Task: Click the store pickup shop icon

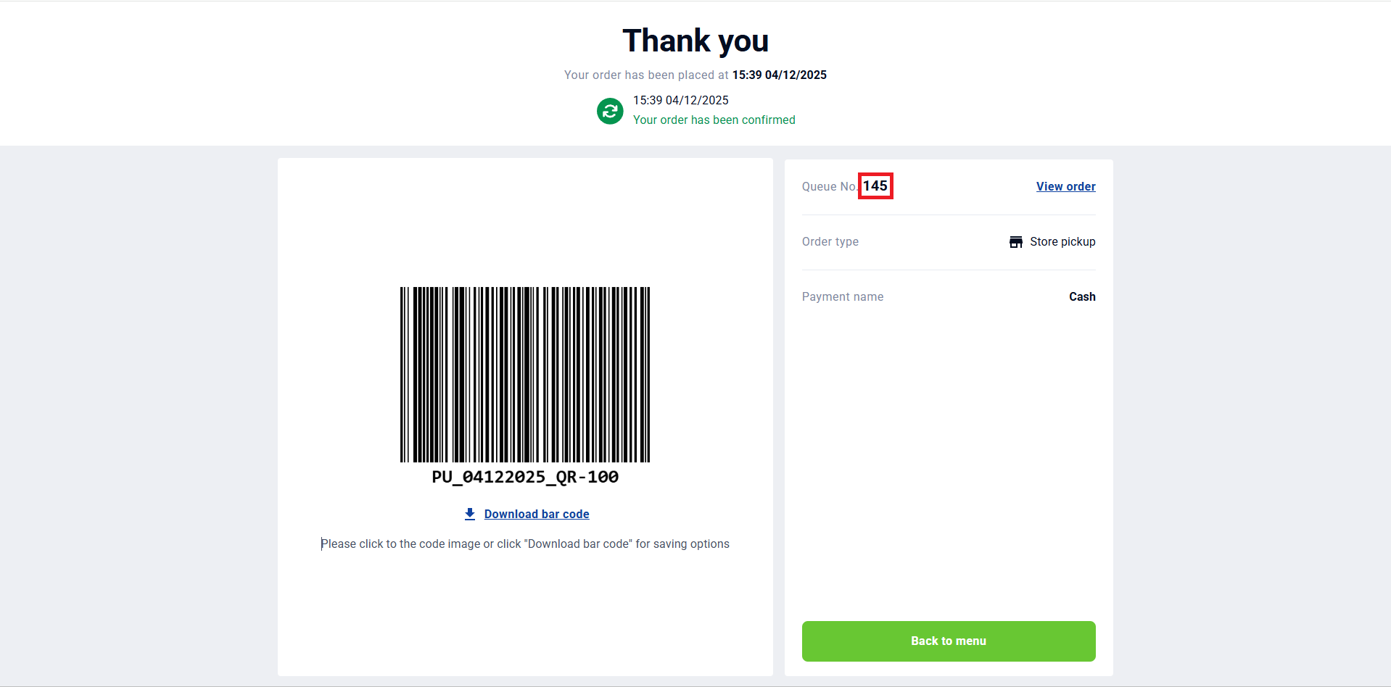Action: 1015,242
